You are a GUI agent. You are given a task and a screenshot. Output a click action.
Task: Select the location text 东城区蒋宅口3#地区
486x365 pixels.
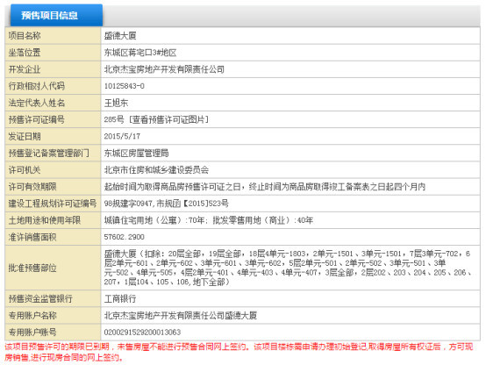pos(140,53)
